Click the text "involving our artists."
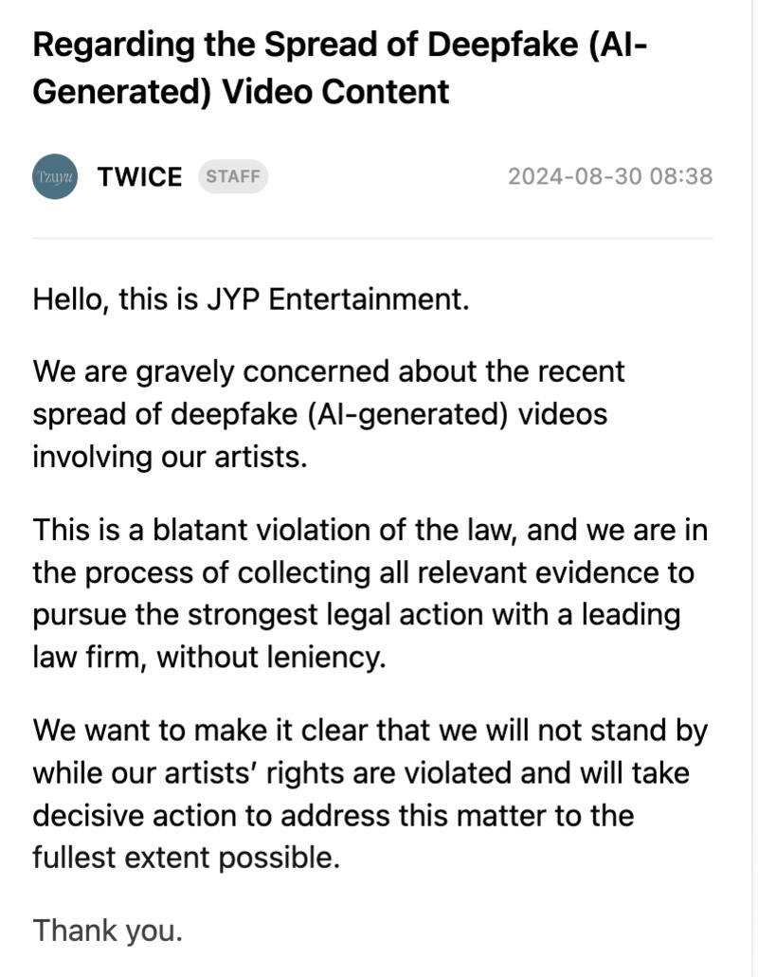 point(171,456)
